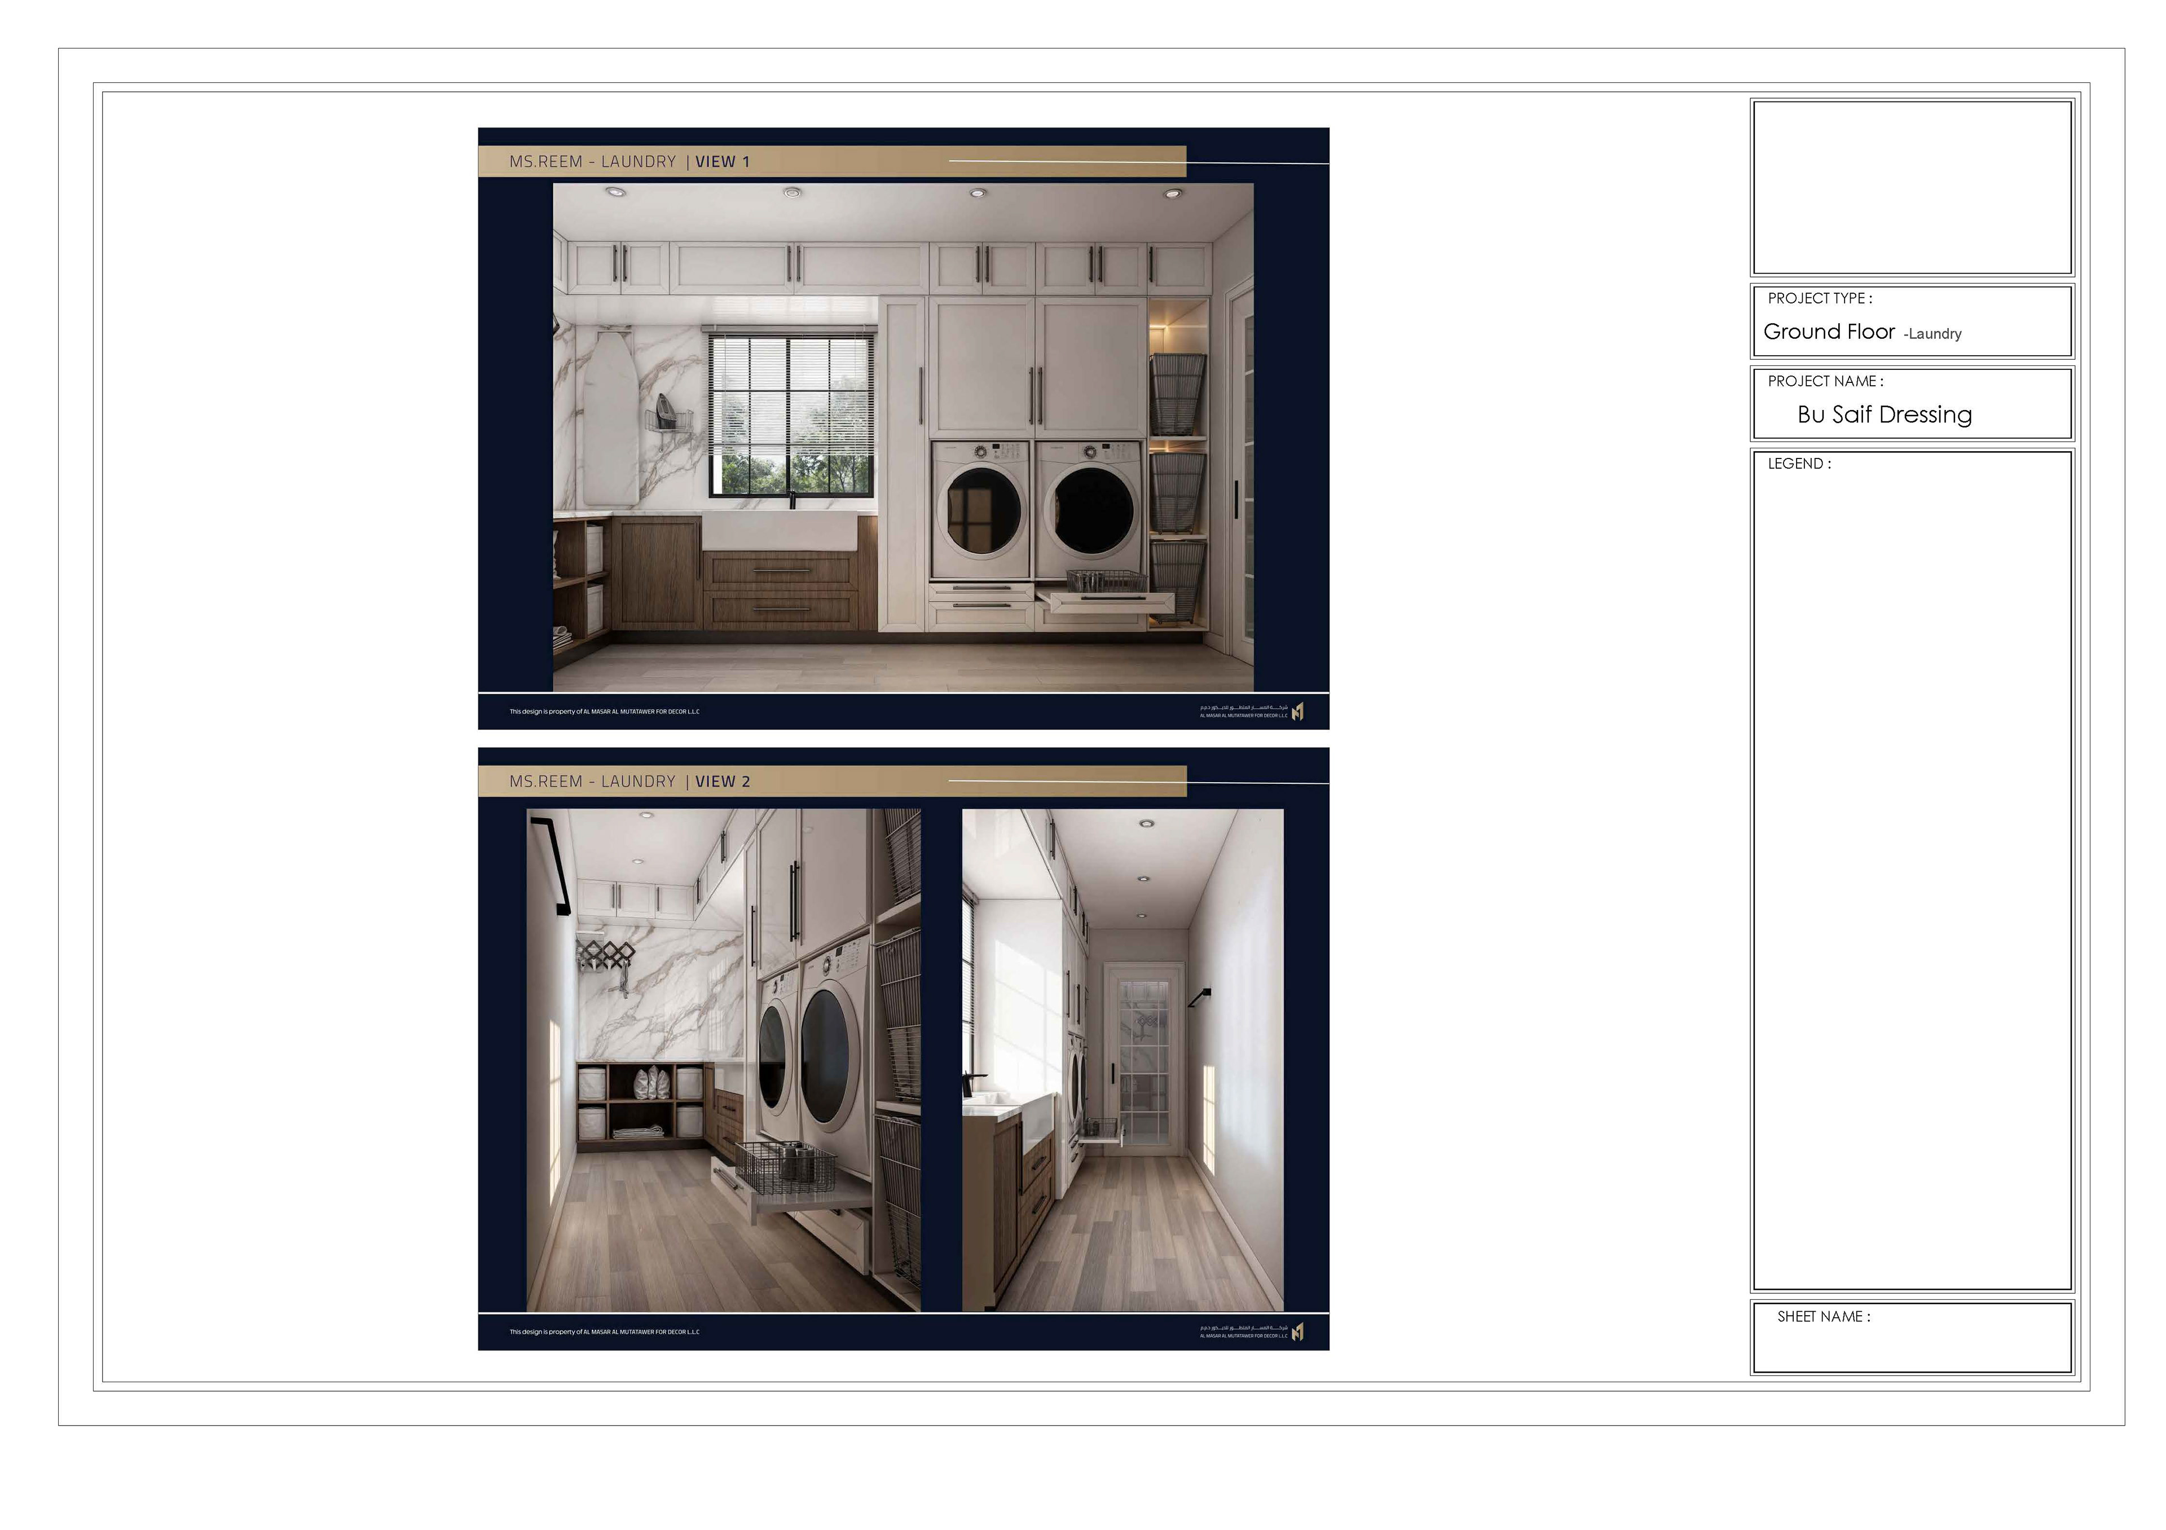This screenshot has height=1530, width=2166.
Task: Select the 'Ground Floor' text
Action: coord(1828,332)
